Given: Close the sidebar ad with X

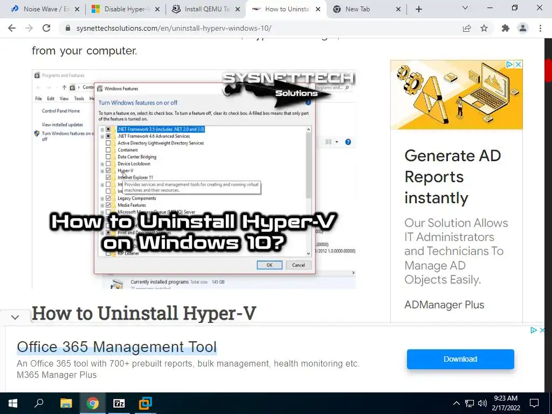Looking at the screenshot, I should pyautogui.click(x=518, y=65).
